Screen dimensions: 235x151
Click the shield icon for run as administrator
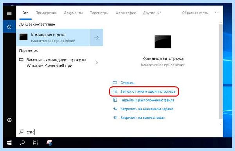115,91
